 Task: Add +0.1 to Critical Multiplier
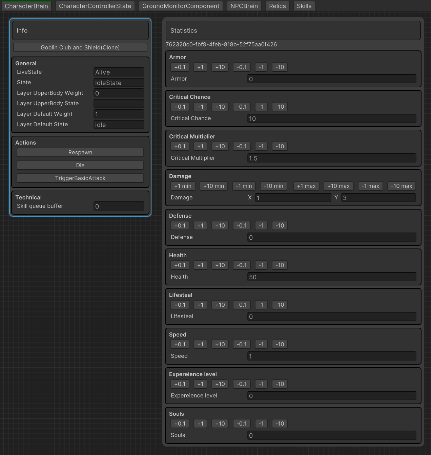[x=180, y=146]
